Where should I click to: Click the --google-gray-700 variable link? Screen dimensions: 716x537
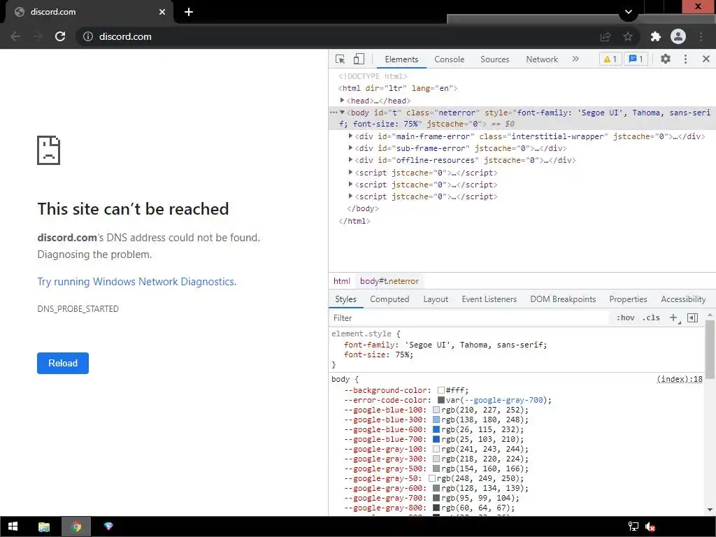[x=504, y=400]
